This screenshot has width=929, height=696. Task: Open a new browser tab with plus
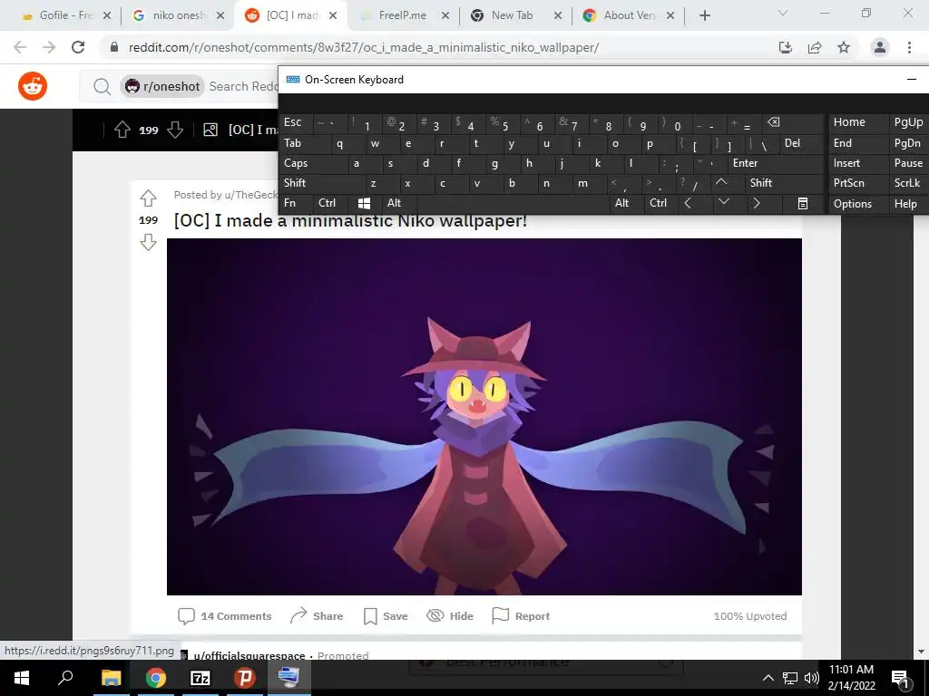click(704, 15)
